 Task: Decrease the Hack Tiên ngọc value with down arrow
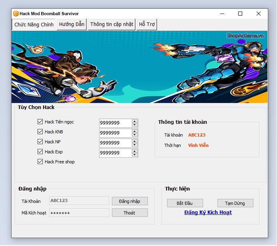[135, 125]
